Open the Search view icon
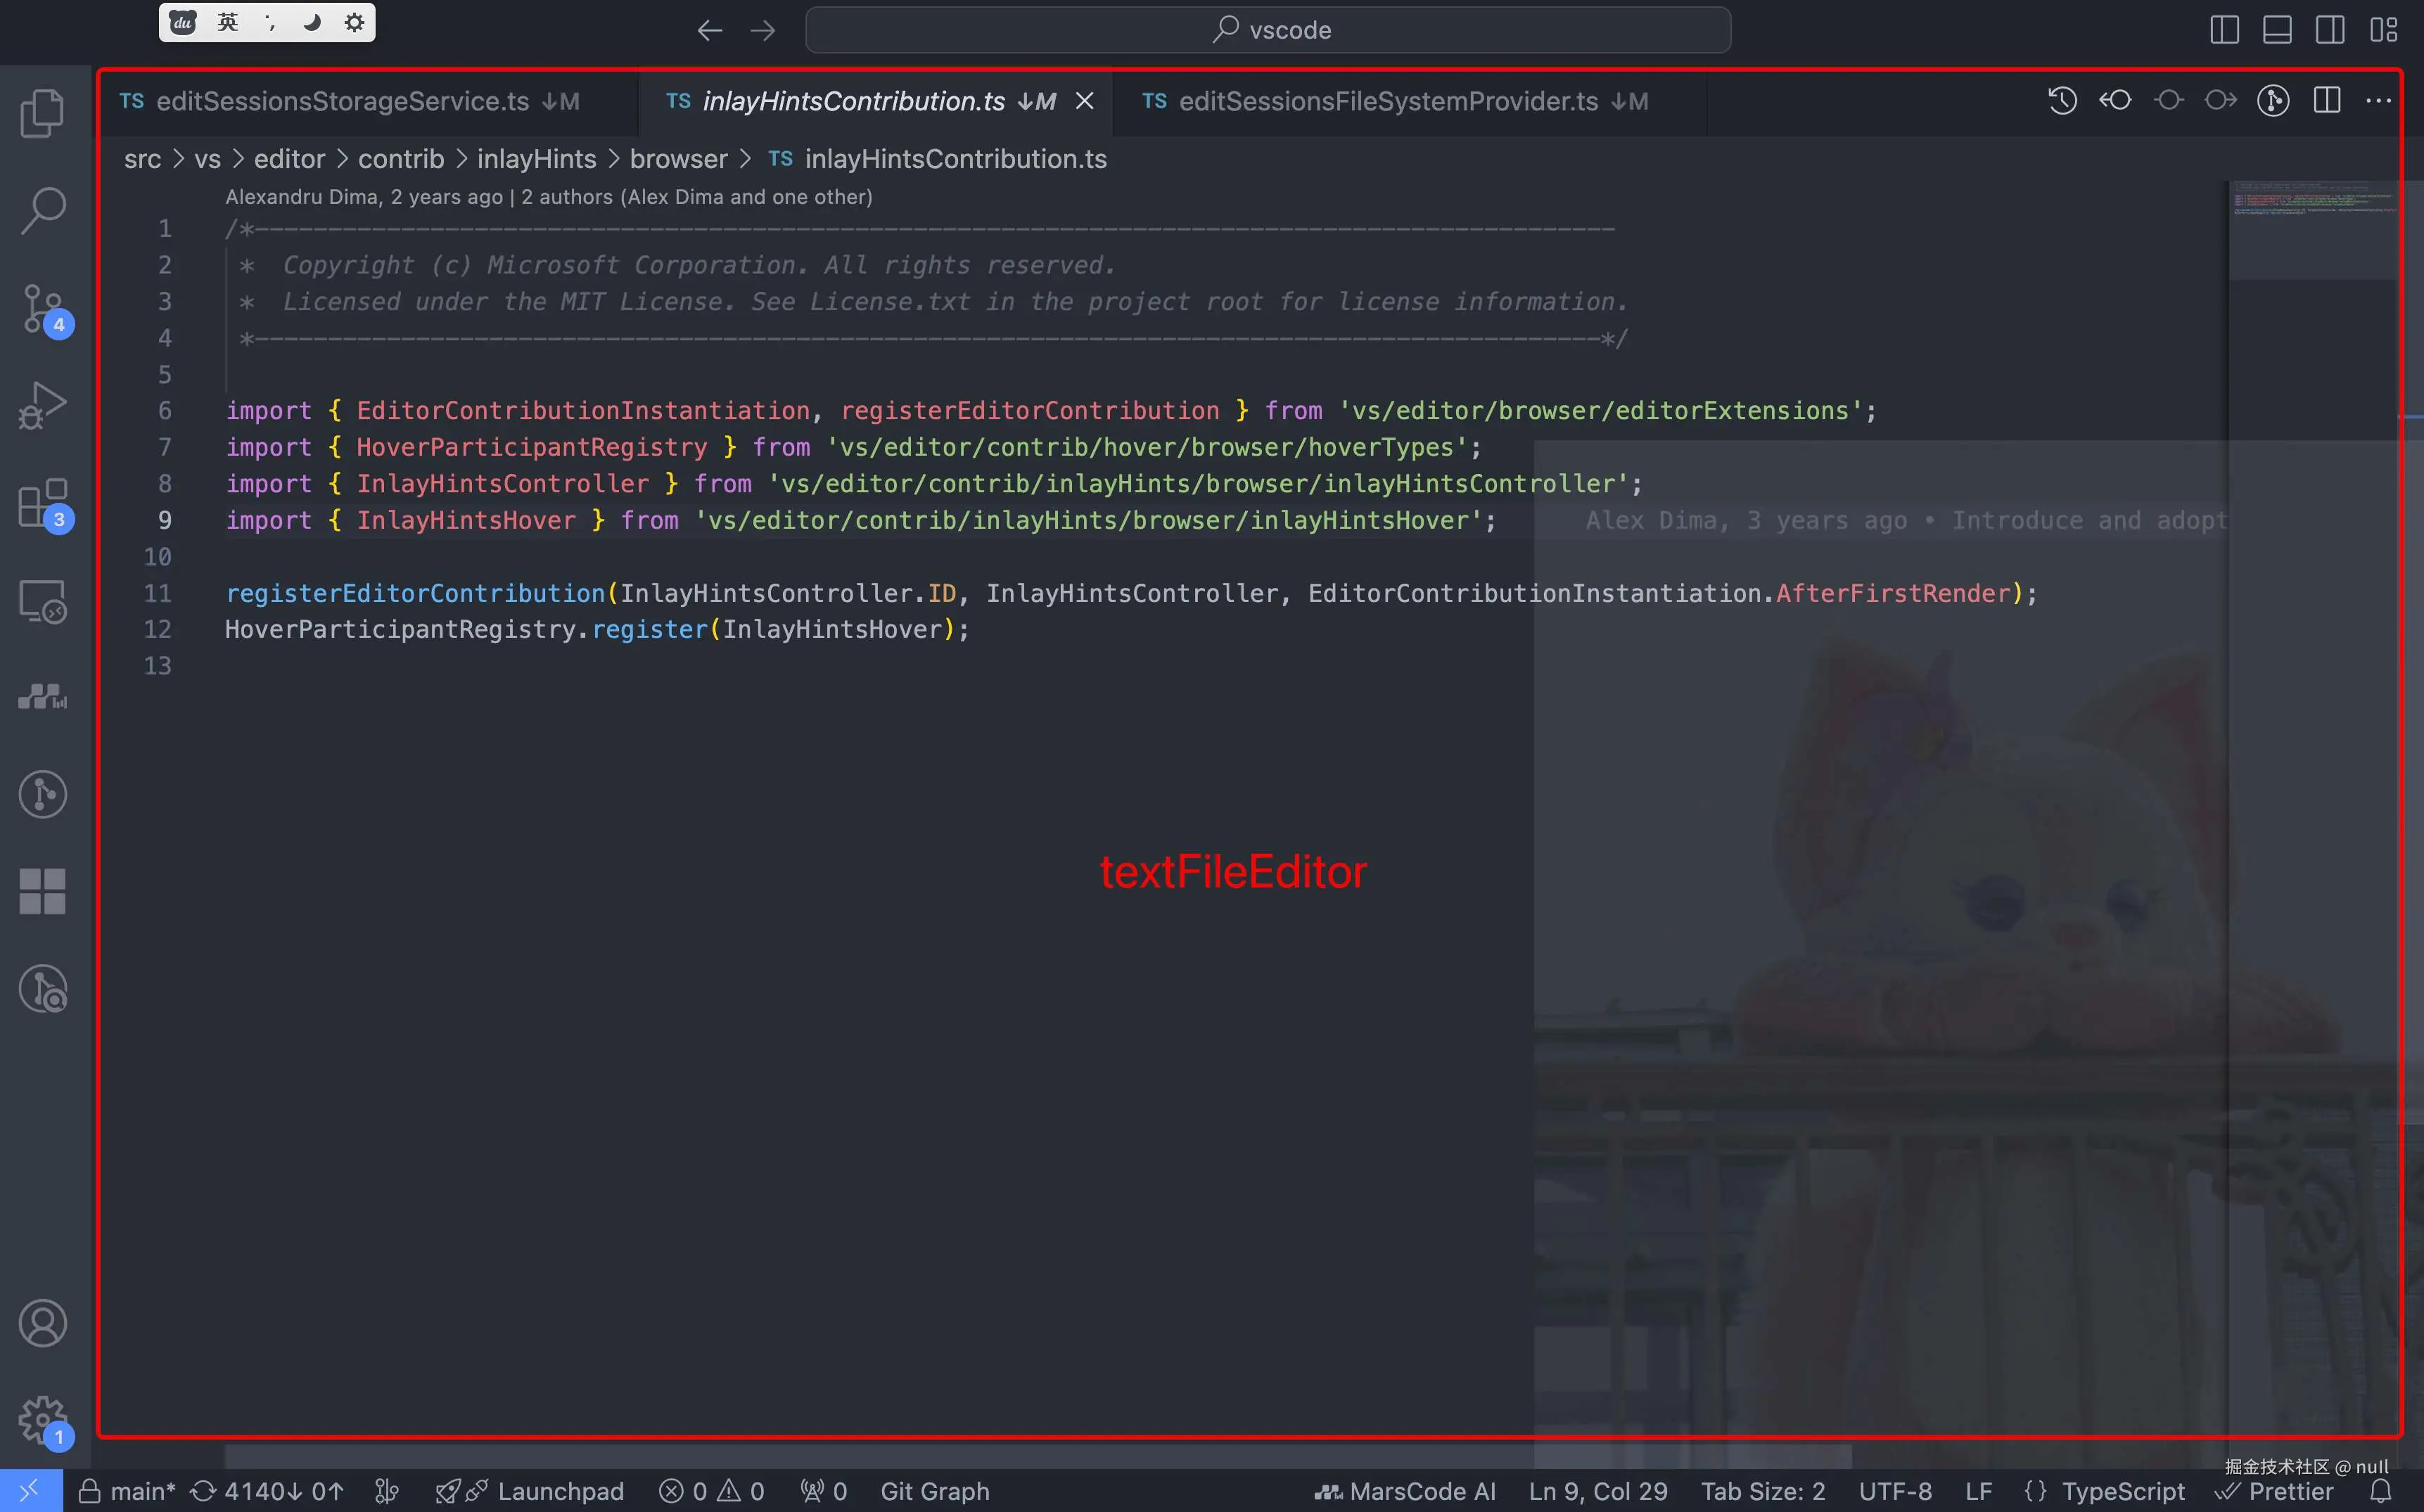Viewport: 2424px width, 1512px height. pos(42,211)
